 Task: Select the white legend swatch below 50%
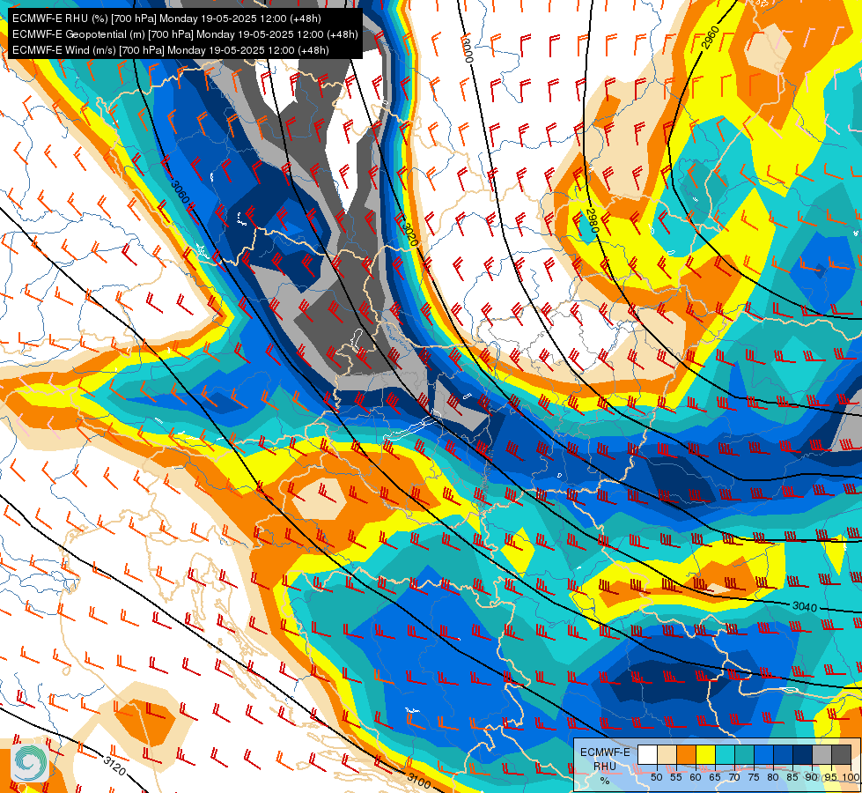tap(647, 754)
